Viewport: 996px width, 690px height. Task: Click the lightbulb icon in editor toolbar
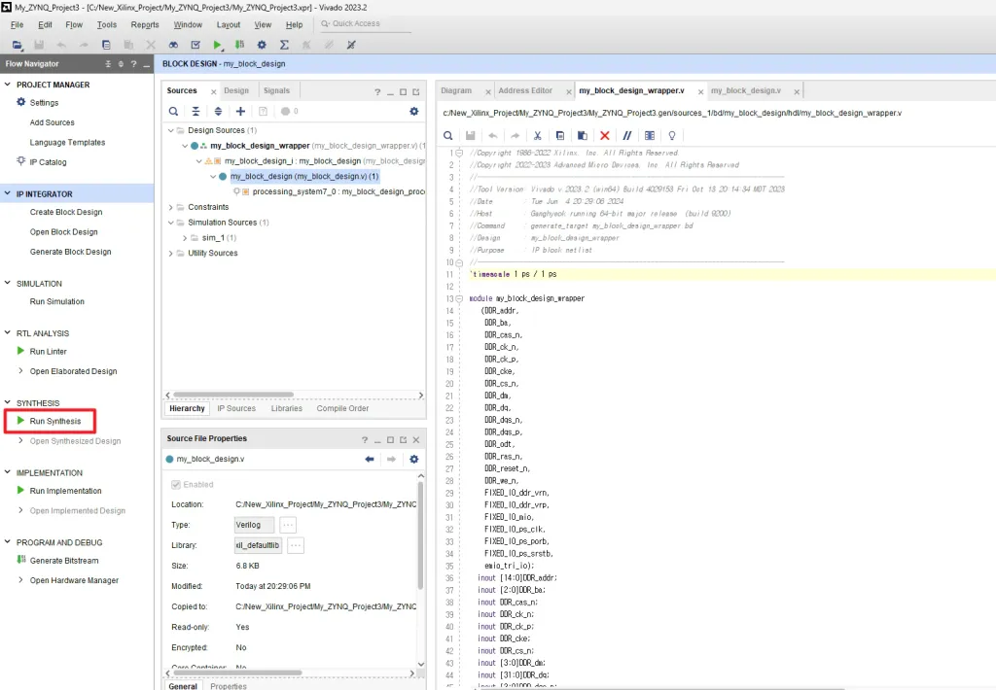(x=671, y=136)
